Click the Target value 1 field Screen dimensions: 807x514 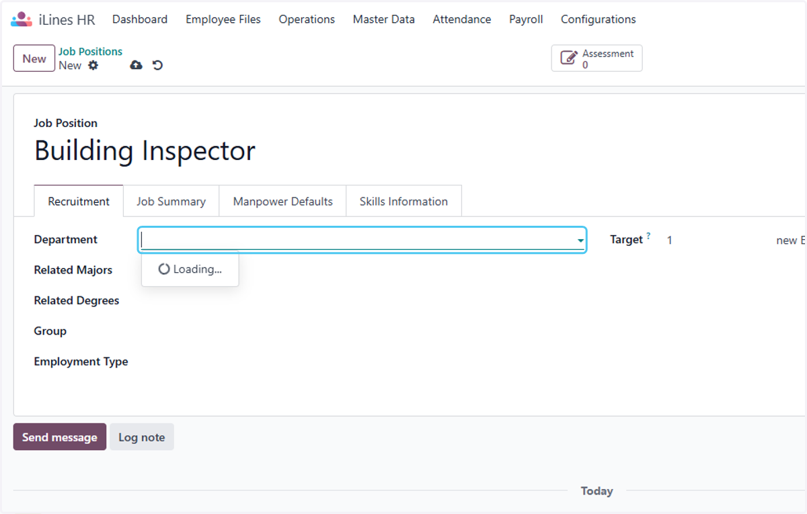click(x=670, y=240)
